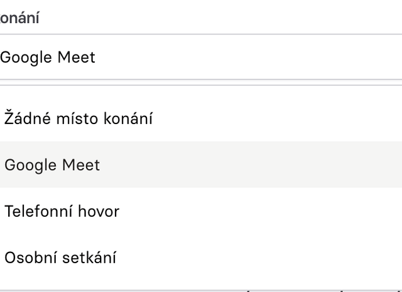This screenshot has width=402, height=292.
Task: Choose "Telefonní hovor" from the list
Action: tap(62, 211)
